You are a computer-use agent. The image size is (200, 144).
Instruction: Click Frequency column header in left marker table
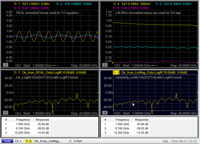pos(23,120)
